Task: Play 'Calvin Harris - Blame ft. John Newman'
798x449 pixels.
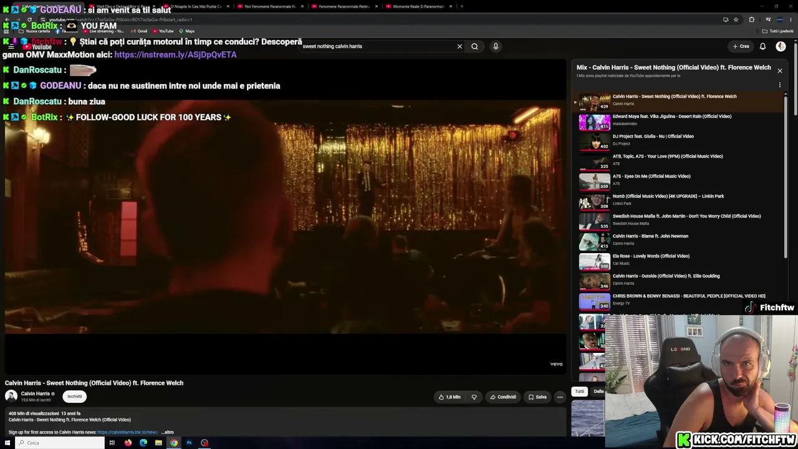Action: coord(680,241)
